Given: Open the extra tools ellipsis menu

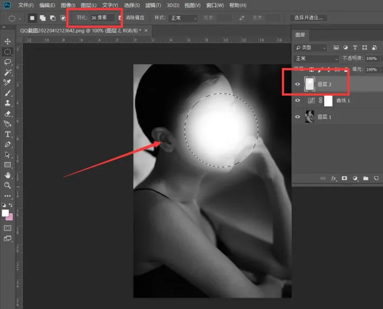Looking at the screenshot, I should pyautogui.click(x=8, y=196).
